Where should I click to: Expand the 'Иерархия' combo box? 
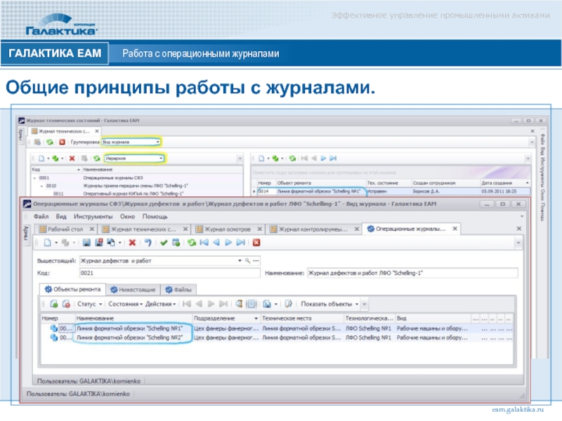tap(162, 159)
